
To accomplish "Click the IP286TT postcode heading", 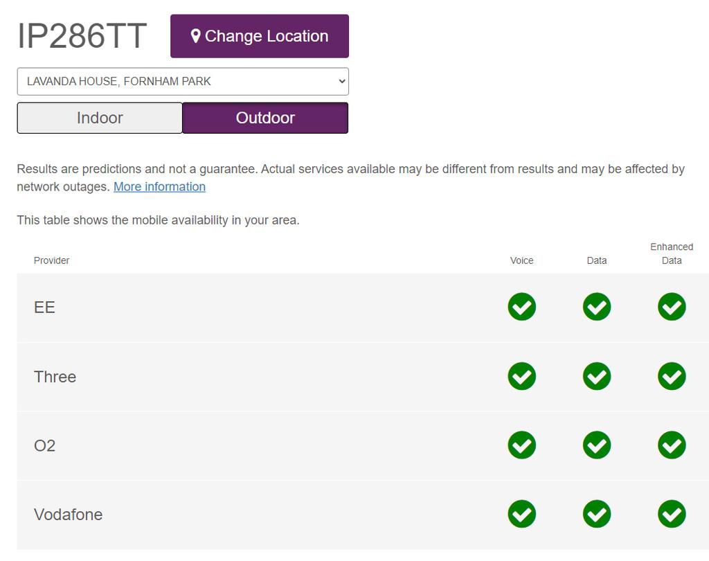I will click(82, 36).
